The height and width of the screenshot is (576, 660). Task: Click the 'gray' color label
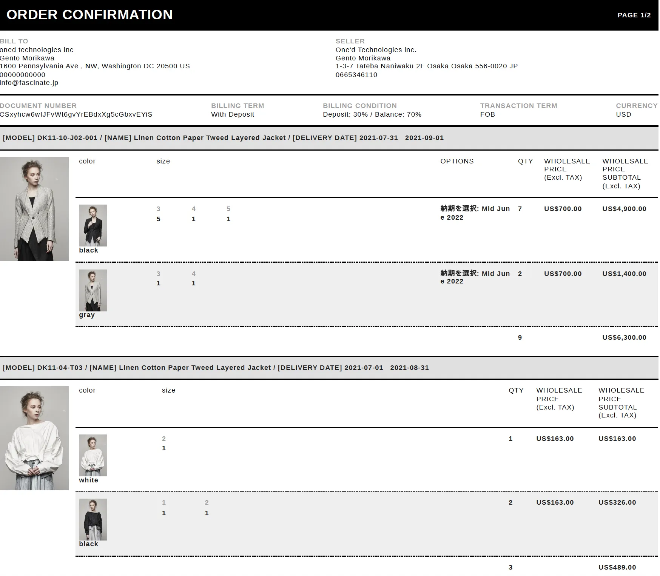pos(87,315)
